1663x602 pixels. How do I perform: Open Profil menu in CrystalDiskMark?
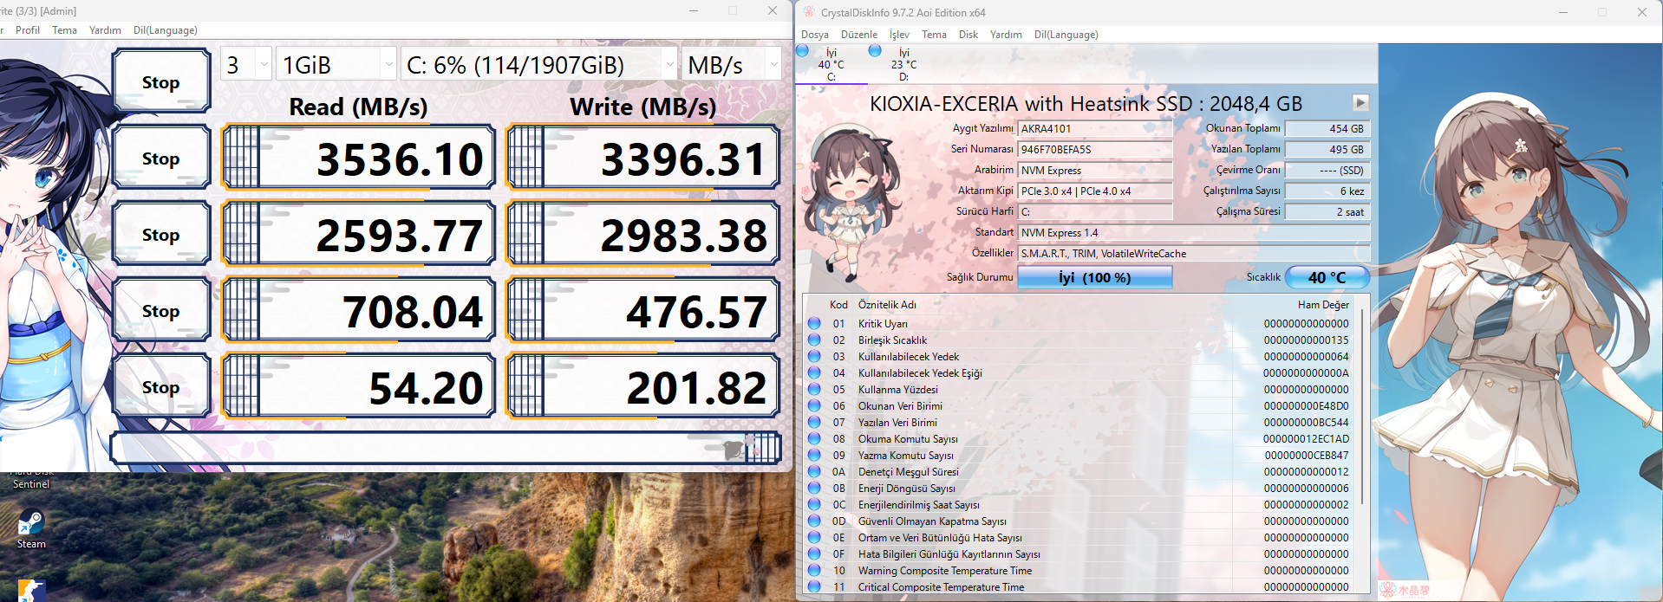(x=28, y=30)
